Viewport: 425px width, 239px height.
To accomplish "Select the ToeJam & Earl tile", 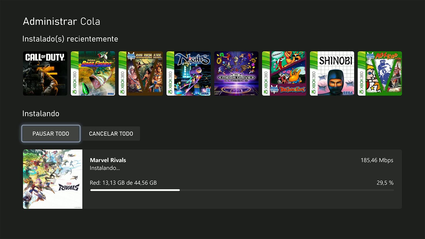I will 284,73.
